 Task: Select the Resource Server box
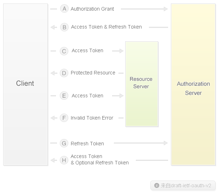pyautogui.click(x=142, y=84)
